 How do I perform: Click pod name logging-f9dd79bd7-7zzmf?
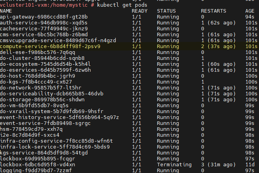coord(36,170)
